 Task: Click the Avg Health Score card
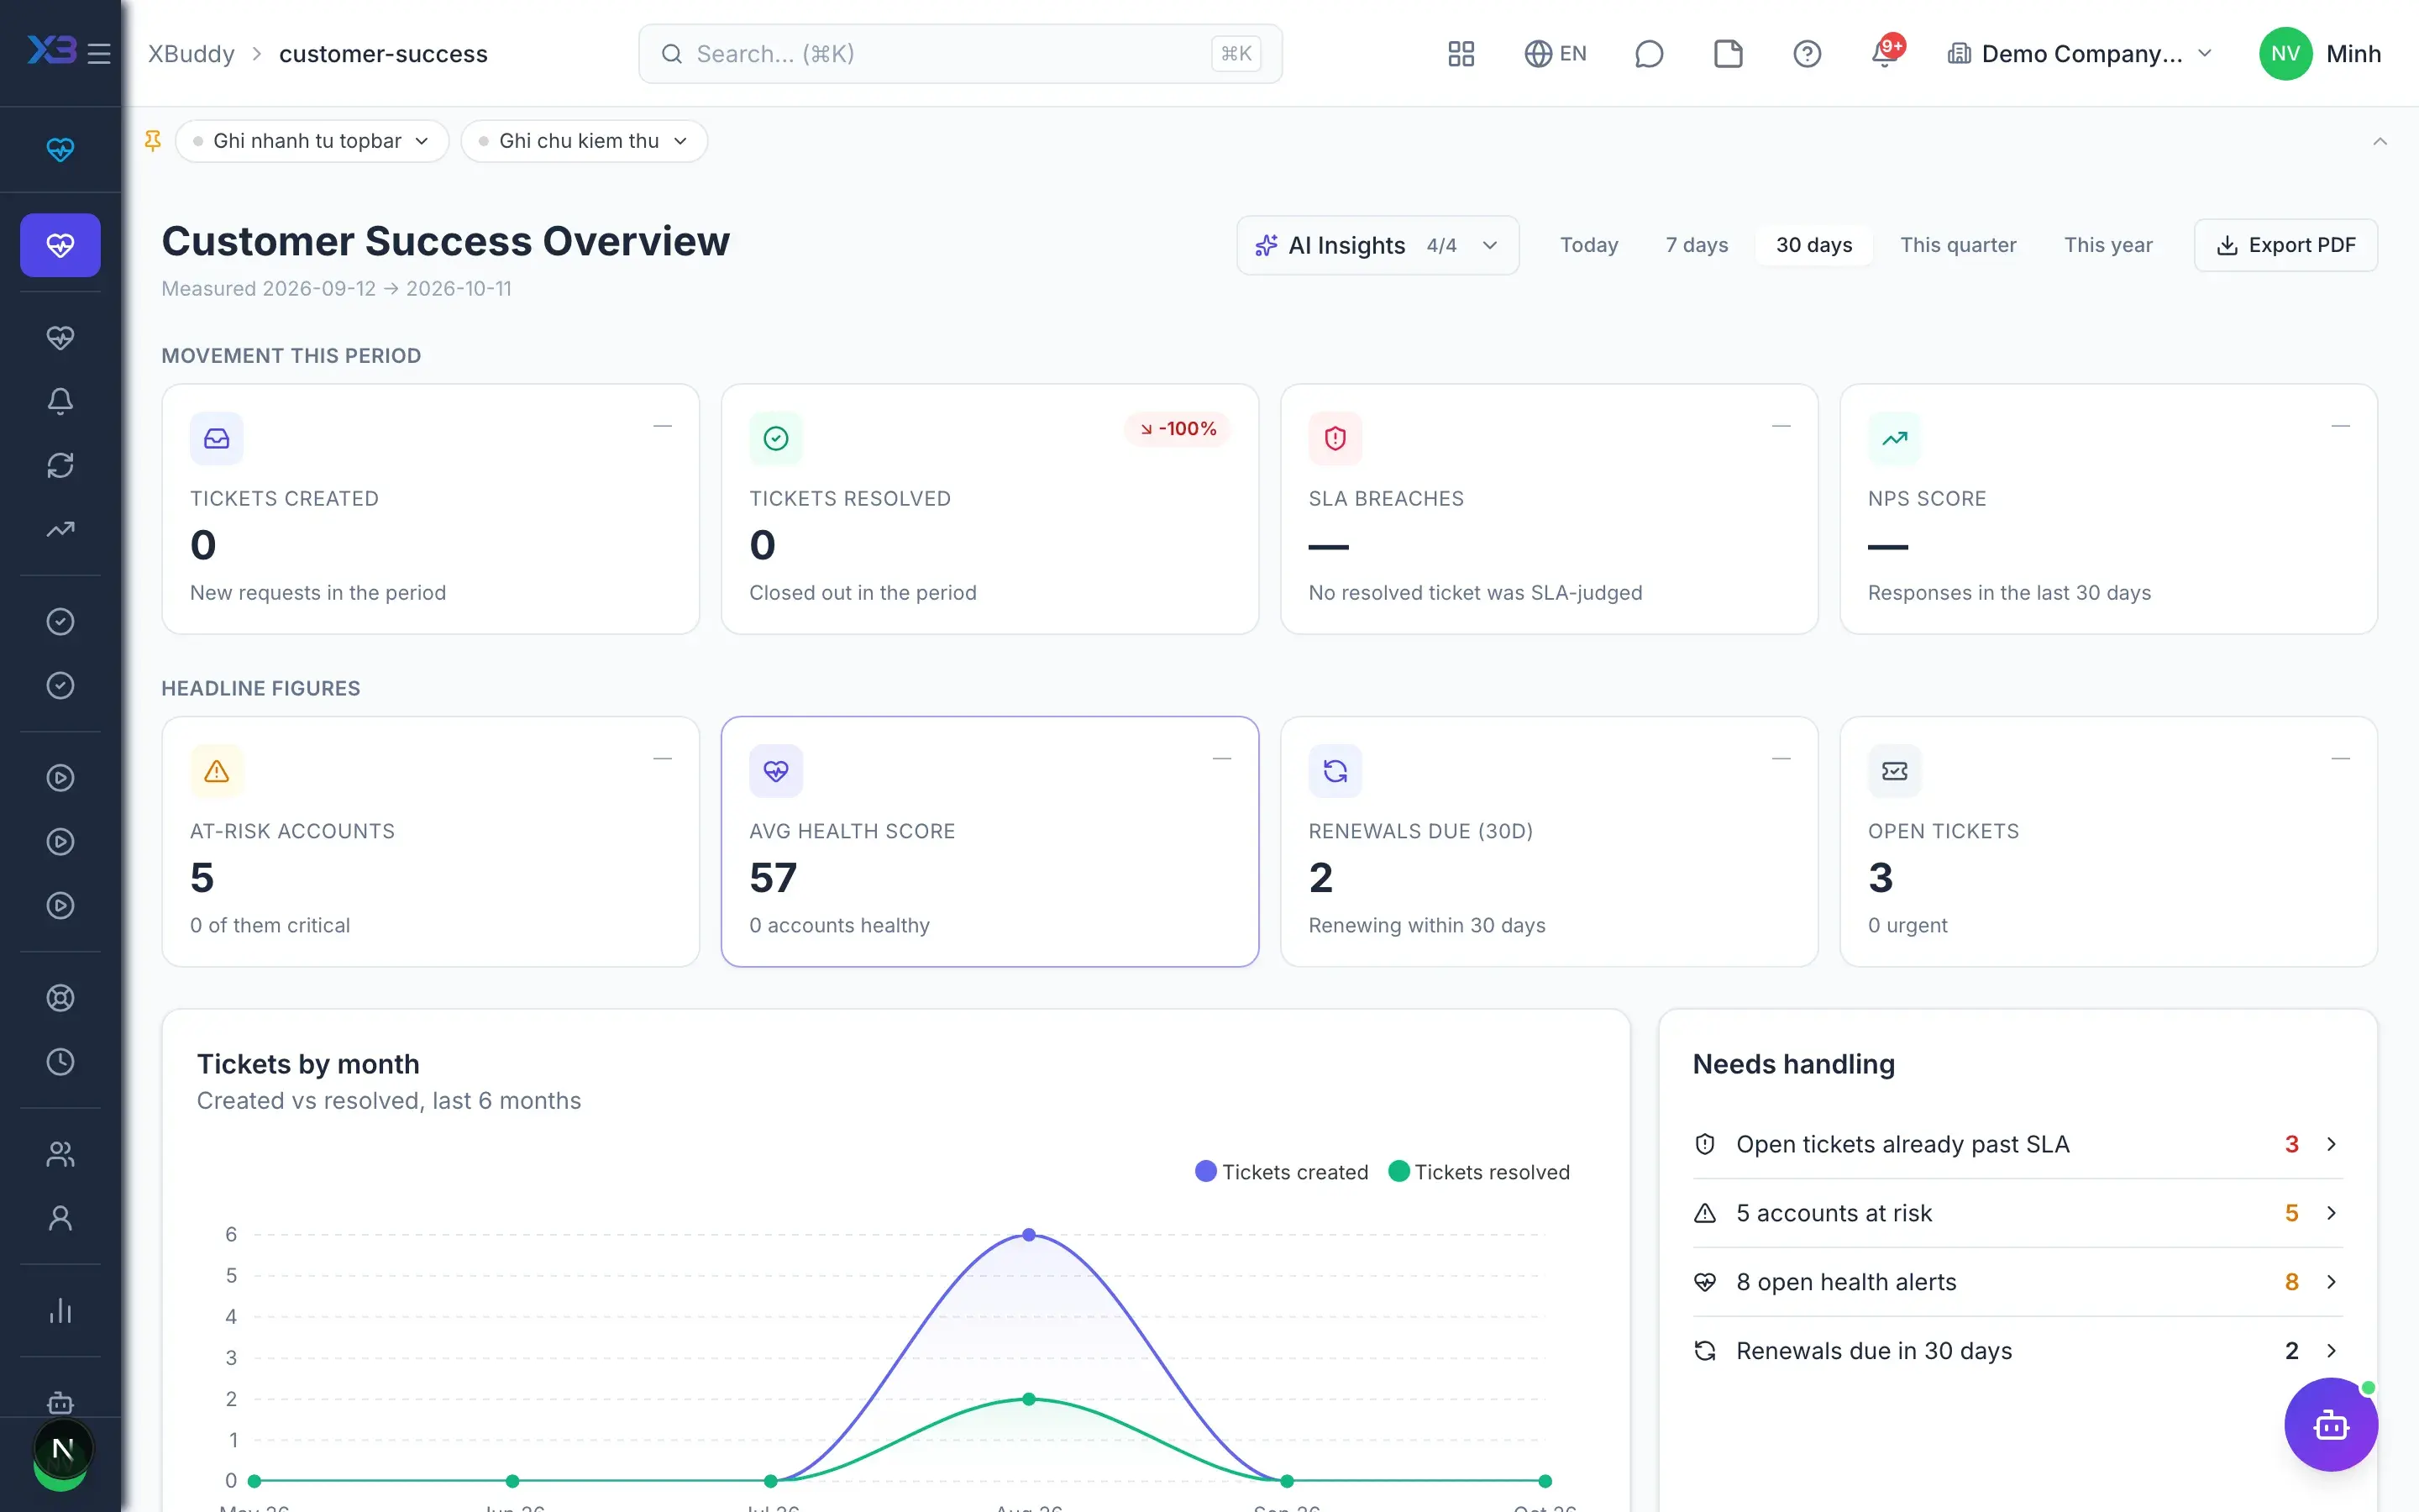pyautogui.click(x=989, y=841)
